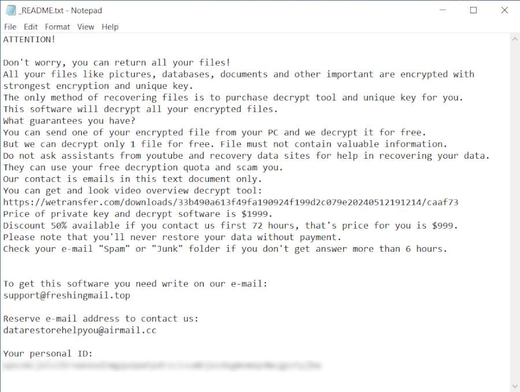Open the Edit menu
The width and height of the screenshot is (520, 392).
click(x=31, y=27)
